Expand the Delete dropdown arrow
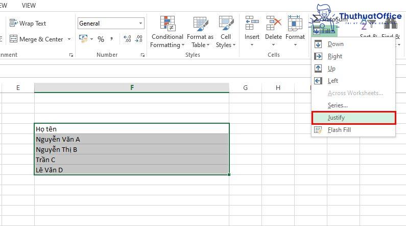 [273, 45]
